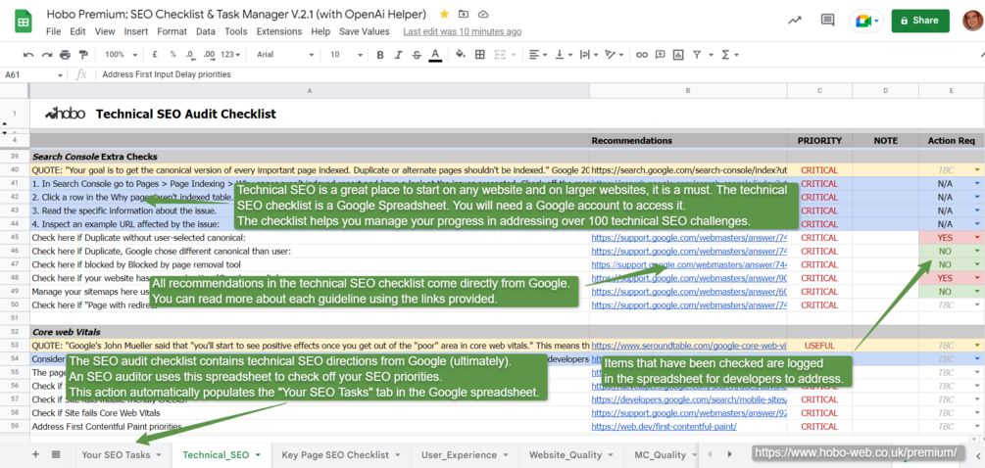This screenshot has height=468, width=985.
Task: Open last edit was 10 minutes ago
Action: coord(462,31)
